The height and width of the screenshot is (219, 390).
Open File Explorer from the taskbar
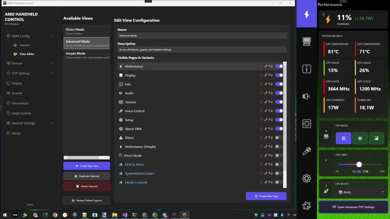tap(114, 215)
